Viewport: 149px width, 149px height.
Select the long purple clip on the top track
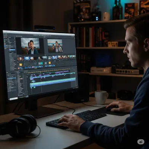(62, 72)
